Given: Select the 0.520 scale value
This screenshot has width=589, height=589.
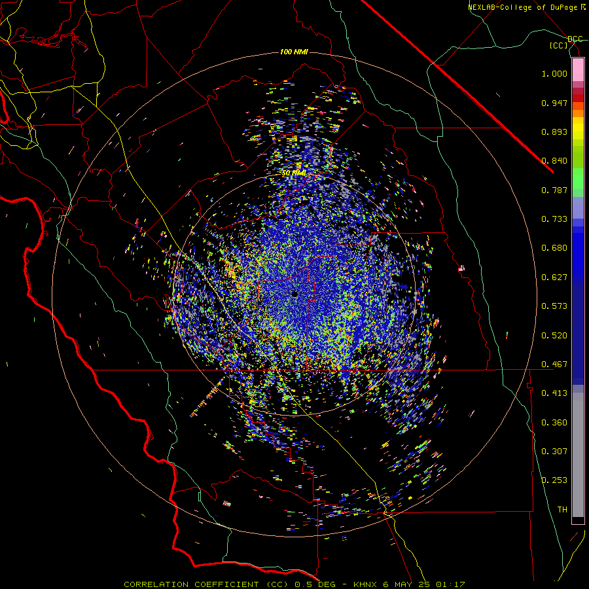Looking at the screenshot, I should pyautogui.click(x=554, y=336).
